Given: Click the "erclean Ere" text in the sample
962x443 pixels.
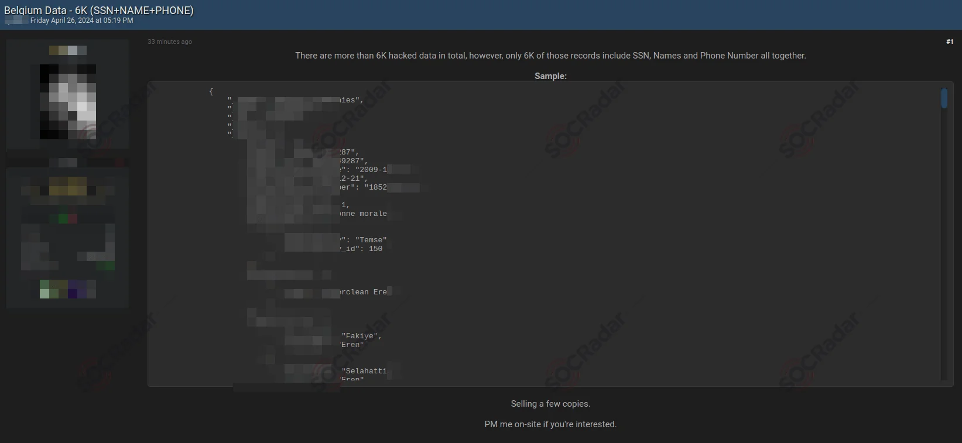Looking at the screenshot, I should (x=364, y=292).
